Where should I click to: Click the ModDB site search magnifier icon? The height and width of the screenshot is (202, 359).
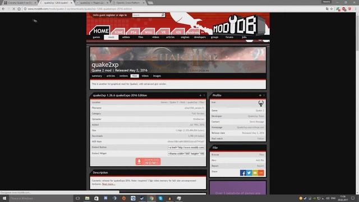[163, 15]
